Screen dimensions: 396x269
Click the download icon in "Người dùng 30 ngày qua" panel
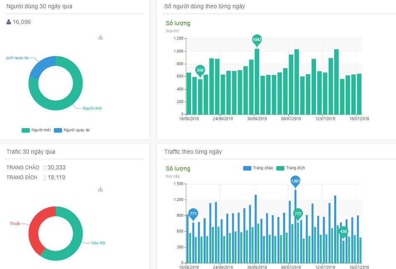100,37
